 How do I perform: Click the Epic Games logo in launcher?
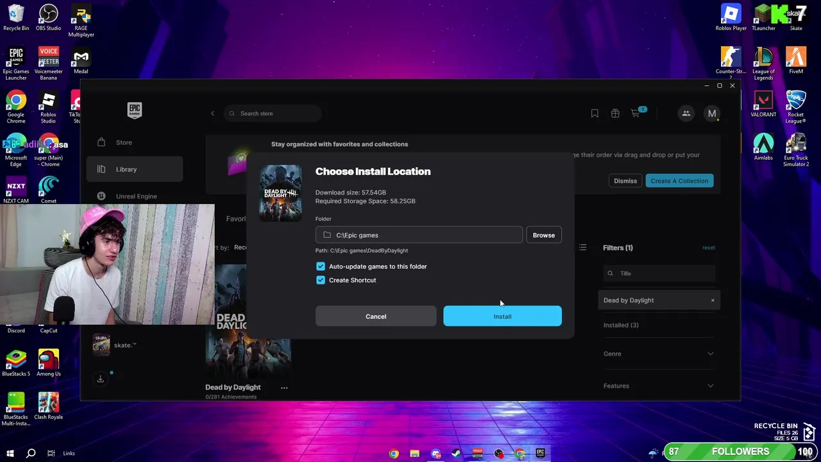pyautogui.click(x=134, y=110)
